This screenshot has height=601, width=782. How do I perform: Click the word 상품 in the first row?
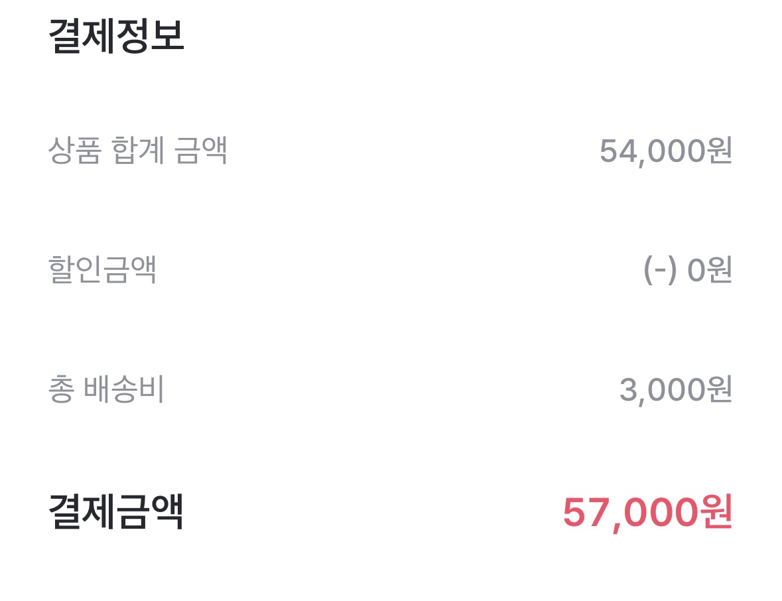tap(74, 151)
